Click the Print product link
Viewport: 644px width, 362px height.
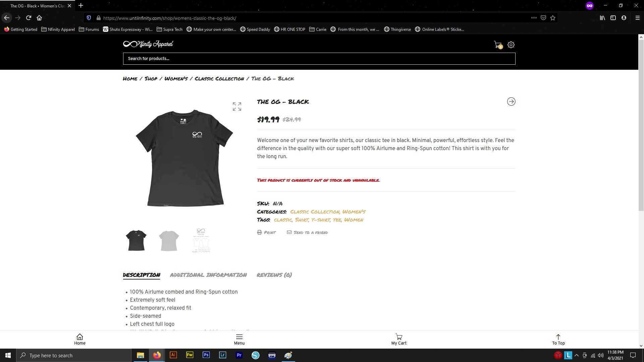(267, 232)
